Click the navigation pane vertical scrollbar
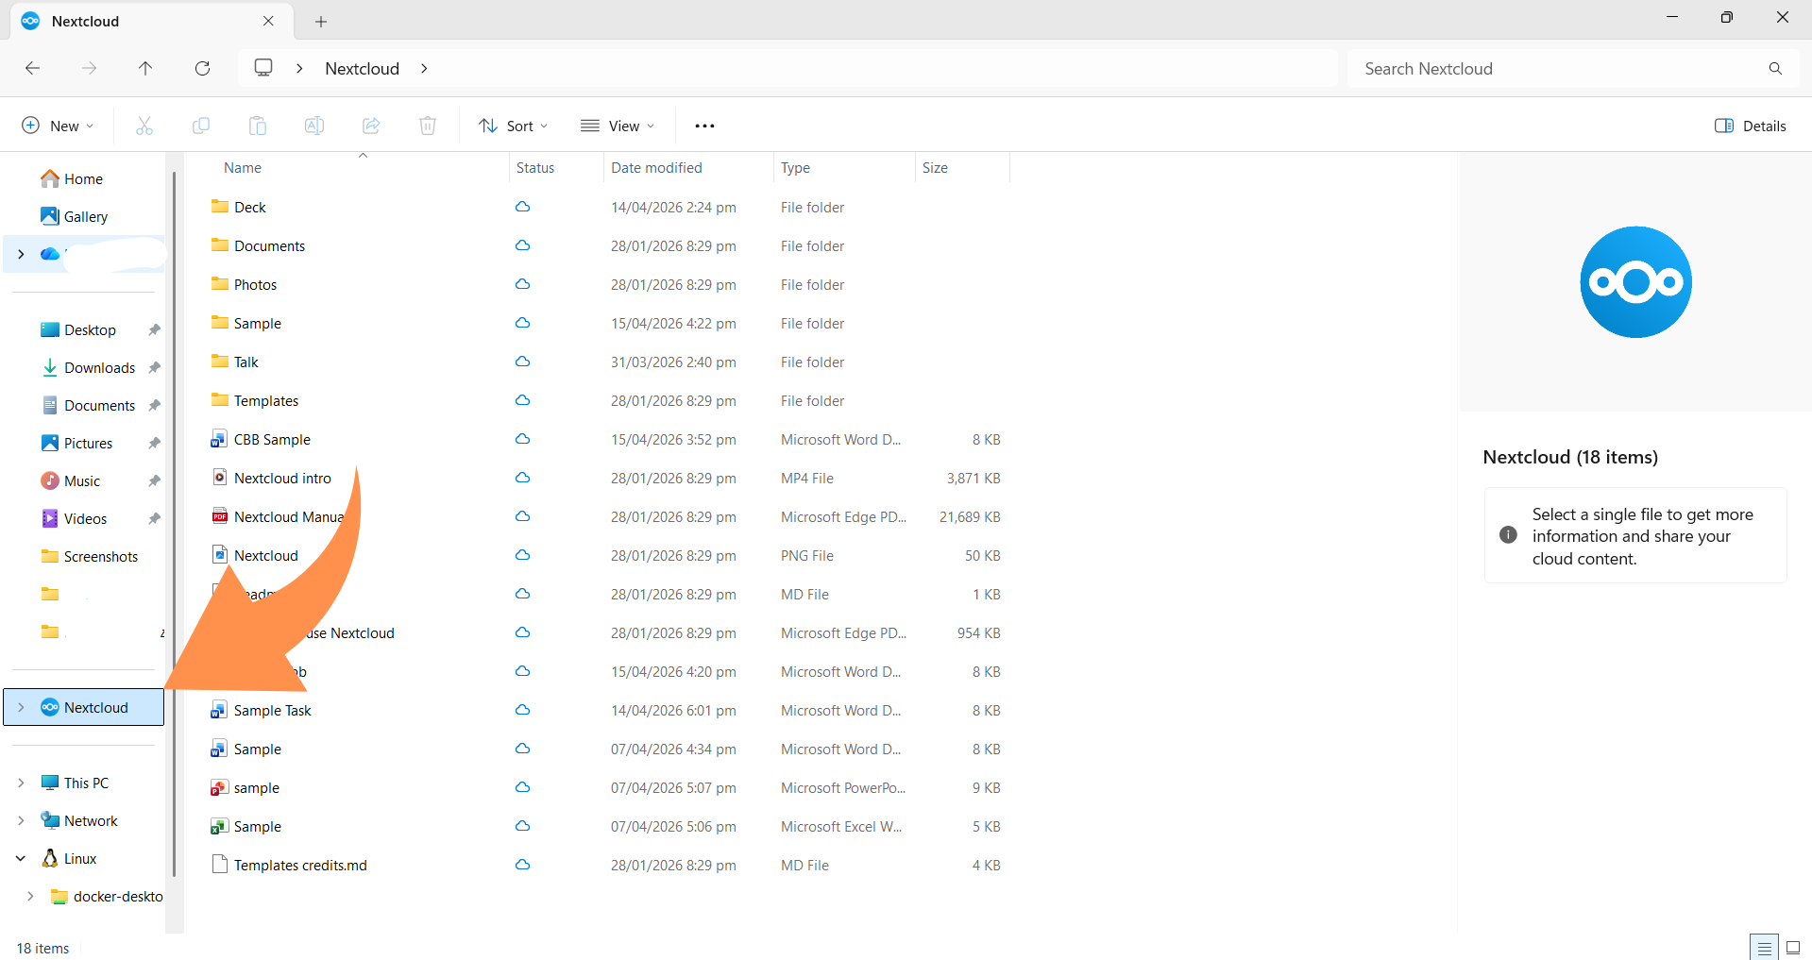The height and width of the screenshot is (960, 1812). (x=175, y=524)
